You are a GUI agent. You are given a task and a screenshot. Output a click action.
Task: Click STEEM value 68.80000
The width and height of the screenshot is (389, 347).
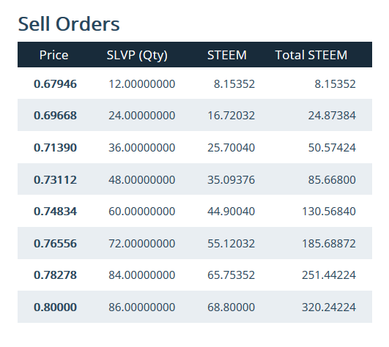(x=231, y=307)
